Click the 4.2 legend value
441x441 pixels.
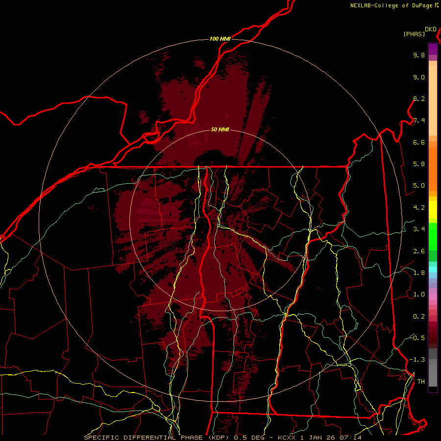419,208
